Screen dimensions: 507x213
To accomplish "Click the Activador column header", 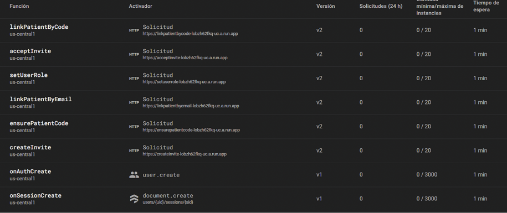I will [x=141, y=6].
